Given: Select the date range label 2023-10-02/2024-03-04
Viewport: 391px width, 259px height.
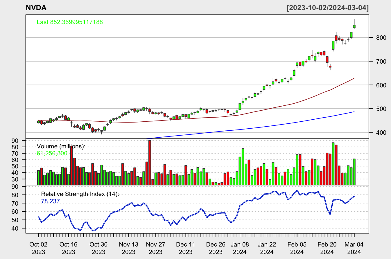Looking at the screenshot, I should (328, 8).
